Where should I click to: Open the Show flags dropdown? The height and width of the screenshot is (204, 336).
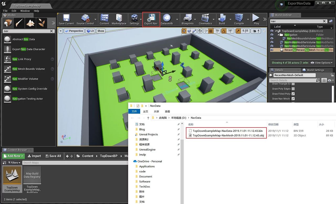pyautogui.click(x=101, y=31)
